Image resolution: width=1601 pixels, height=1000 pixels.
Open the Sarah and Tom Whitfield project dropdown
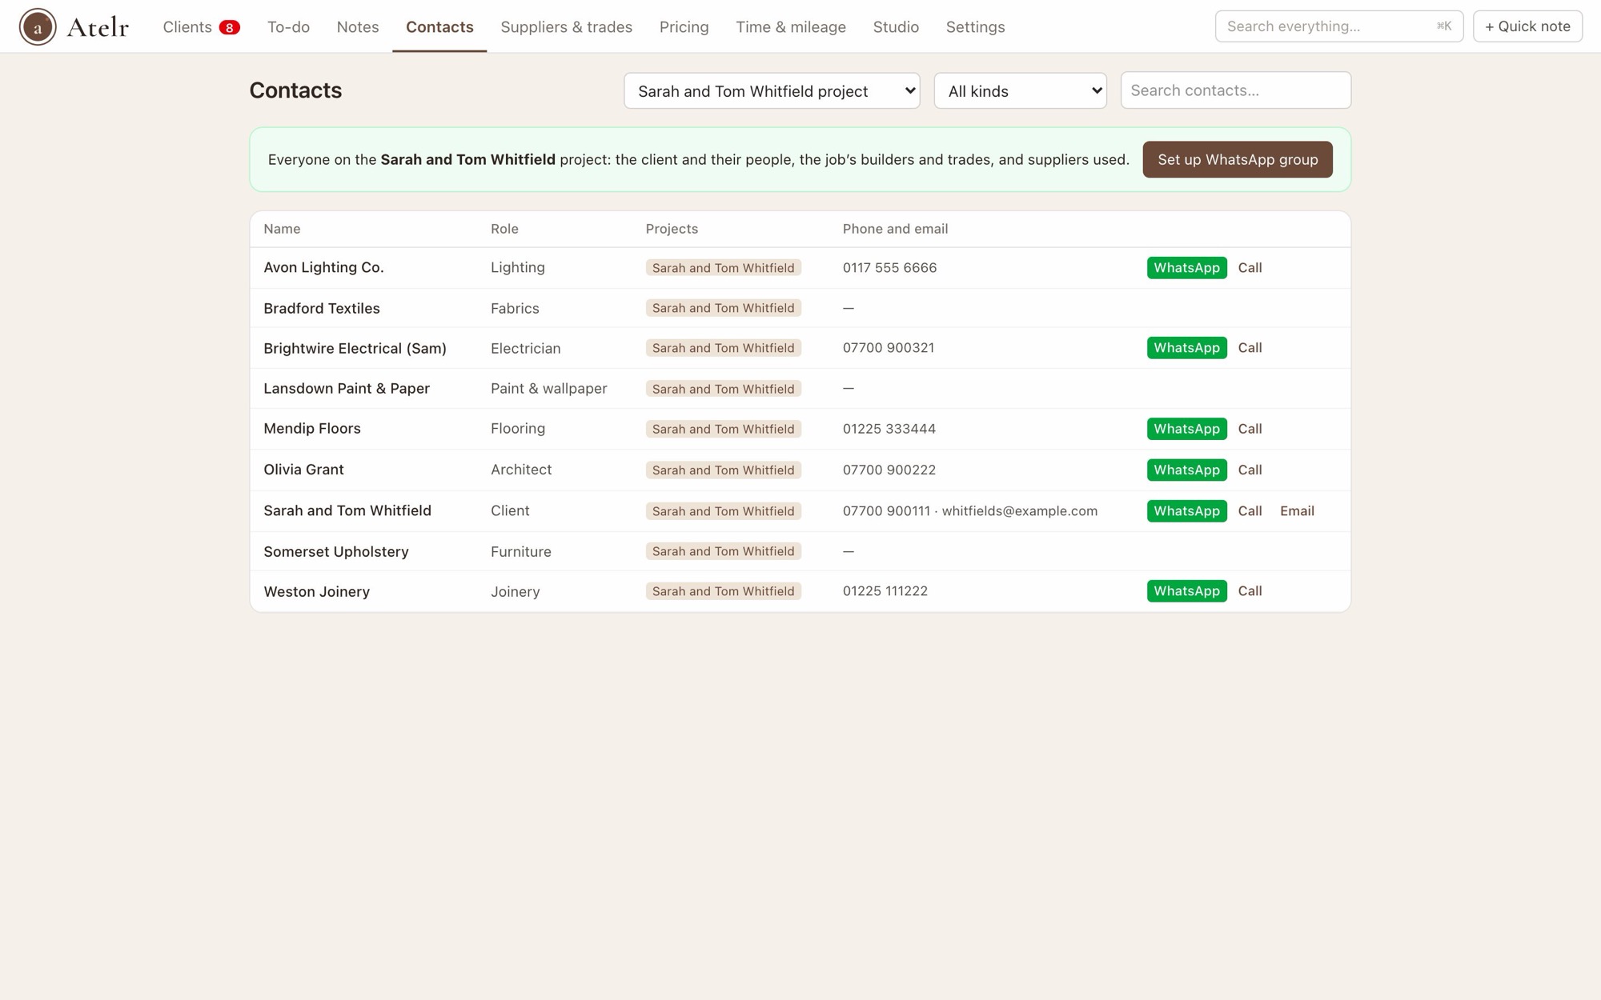point(772,90)
